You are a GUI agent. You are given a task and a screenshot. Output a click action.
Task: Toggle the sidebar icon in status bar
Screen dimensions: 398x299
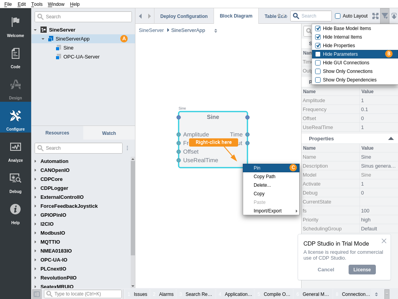point(37,294)
